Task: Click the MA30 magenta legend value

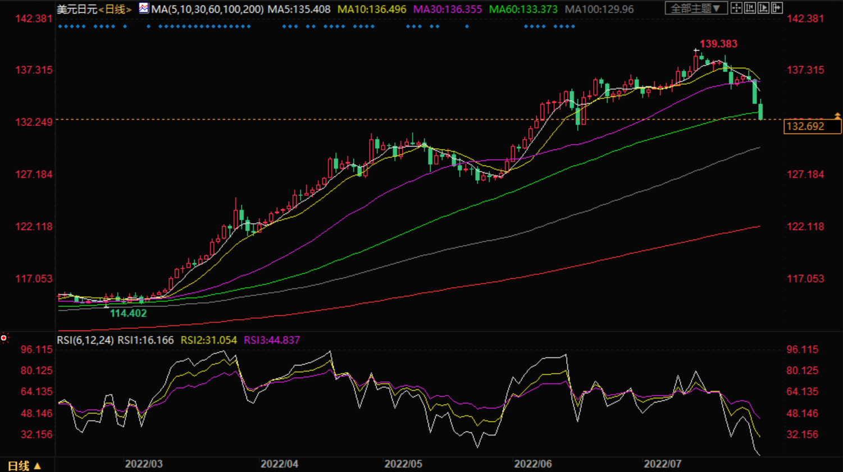Action: point(448,10)
